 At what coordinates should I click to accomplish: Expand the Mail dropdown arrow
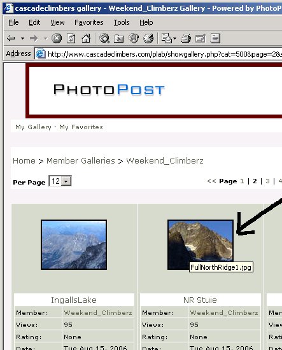click(175, 38)
